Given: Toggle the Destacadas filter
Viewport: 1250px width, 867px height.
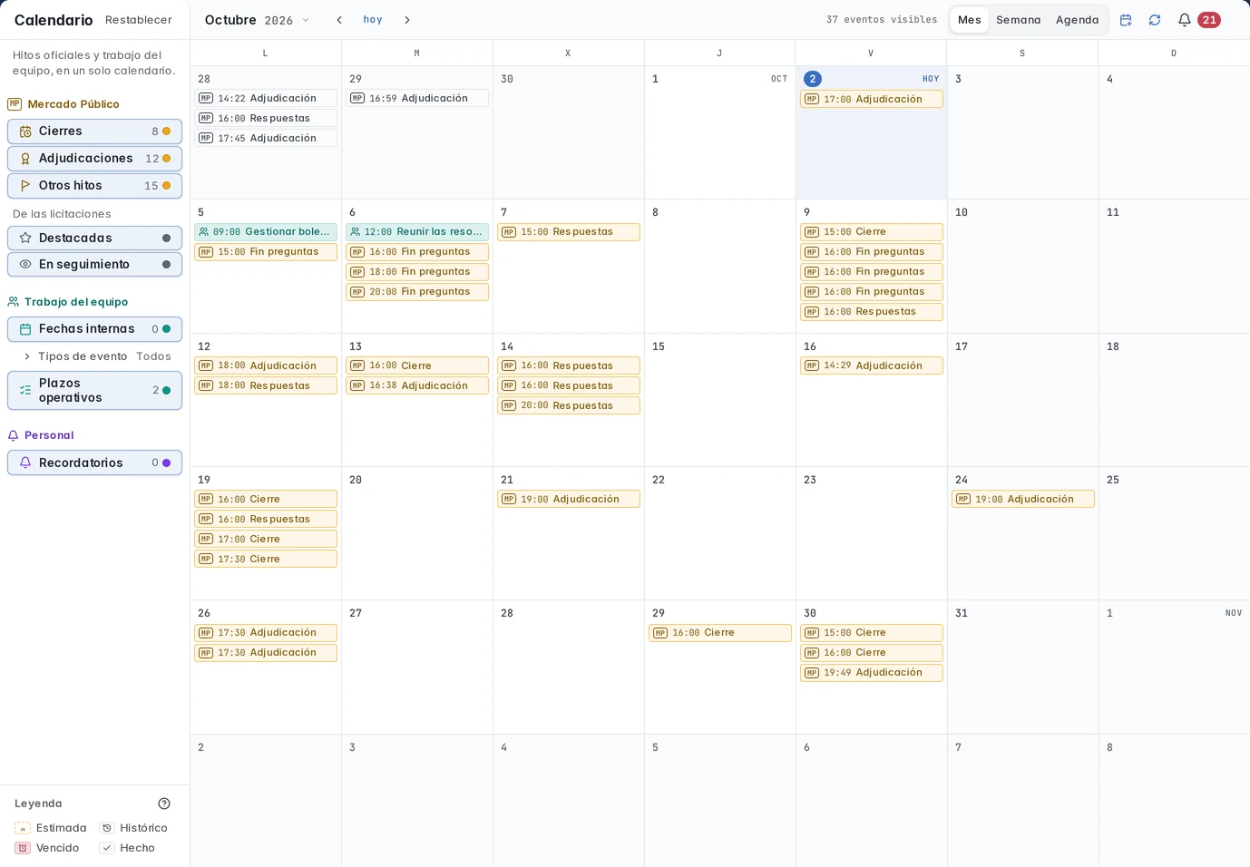Looking at the screenshot, I should coord(94,238).
